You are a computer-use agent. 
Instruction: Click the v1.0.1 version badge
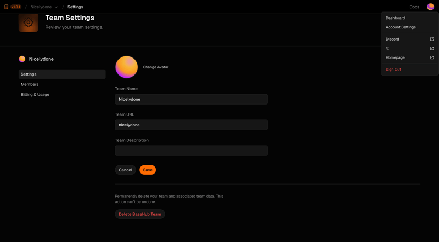click(16, 7)
